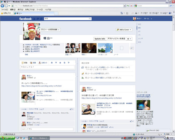
Task: Open the ファイル menu in menu bar
Action: [x=5, y=10]
